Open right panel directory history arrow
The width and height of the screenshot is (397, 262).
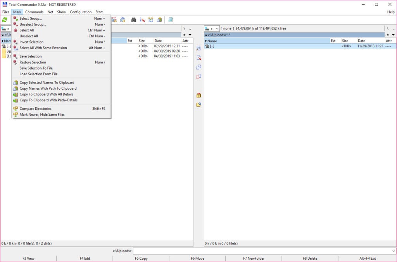393,35
